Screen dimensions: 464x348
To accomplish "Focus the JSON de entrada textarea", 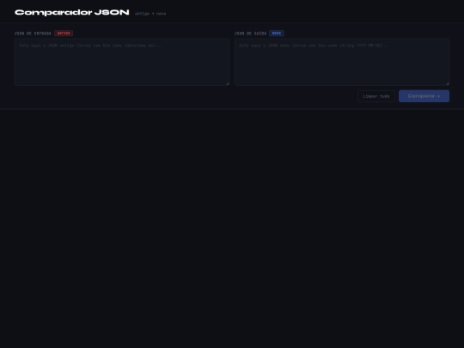I will (122, 62).
